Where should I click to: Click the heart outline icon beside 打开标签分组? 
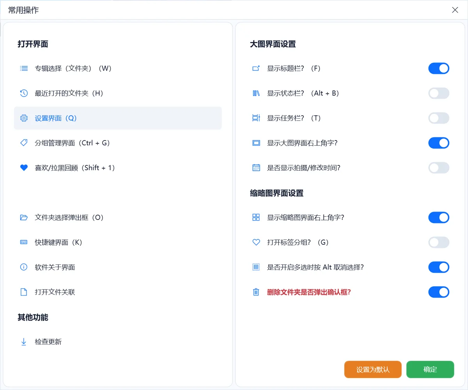click(256, 242)
